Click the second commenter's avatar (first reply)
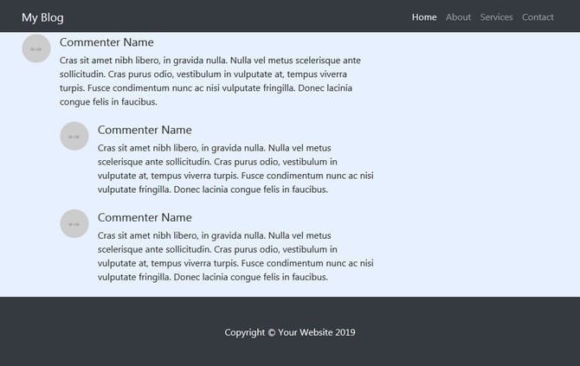The width and height of the screenshot is (580, 366). pos(74,136)
